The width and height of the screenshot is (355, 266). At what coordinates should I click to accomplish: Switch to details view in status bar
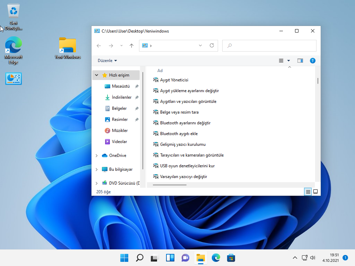coord(308,192)
